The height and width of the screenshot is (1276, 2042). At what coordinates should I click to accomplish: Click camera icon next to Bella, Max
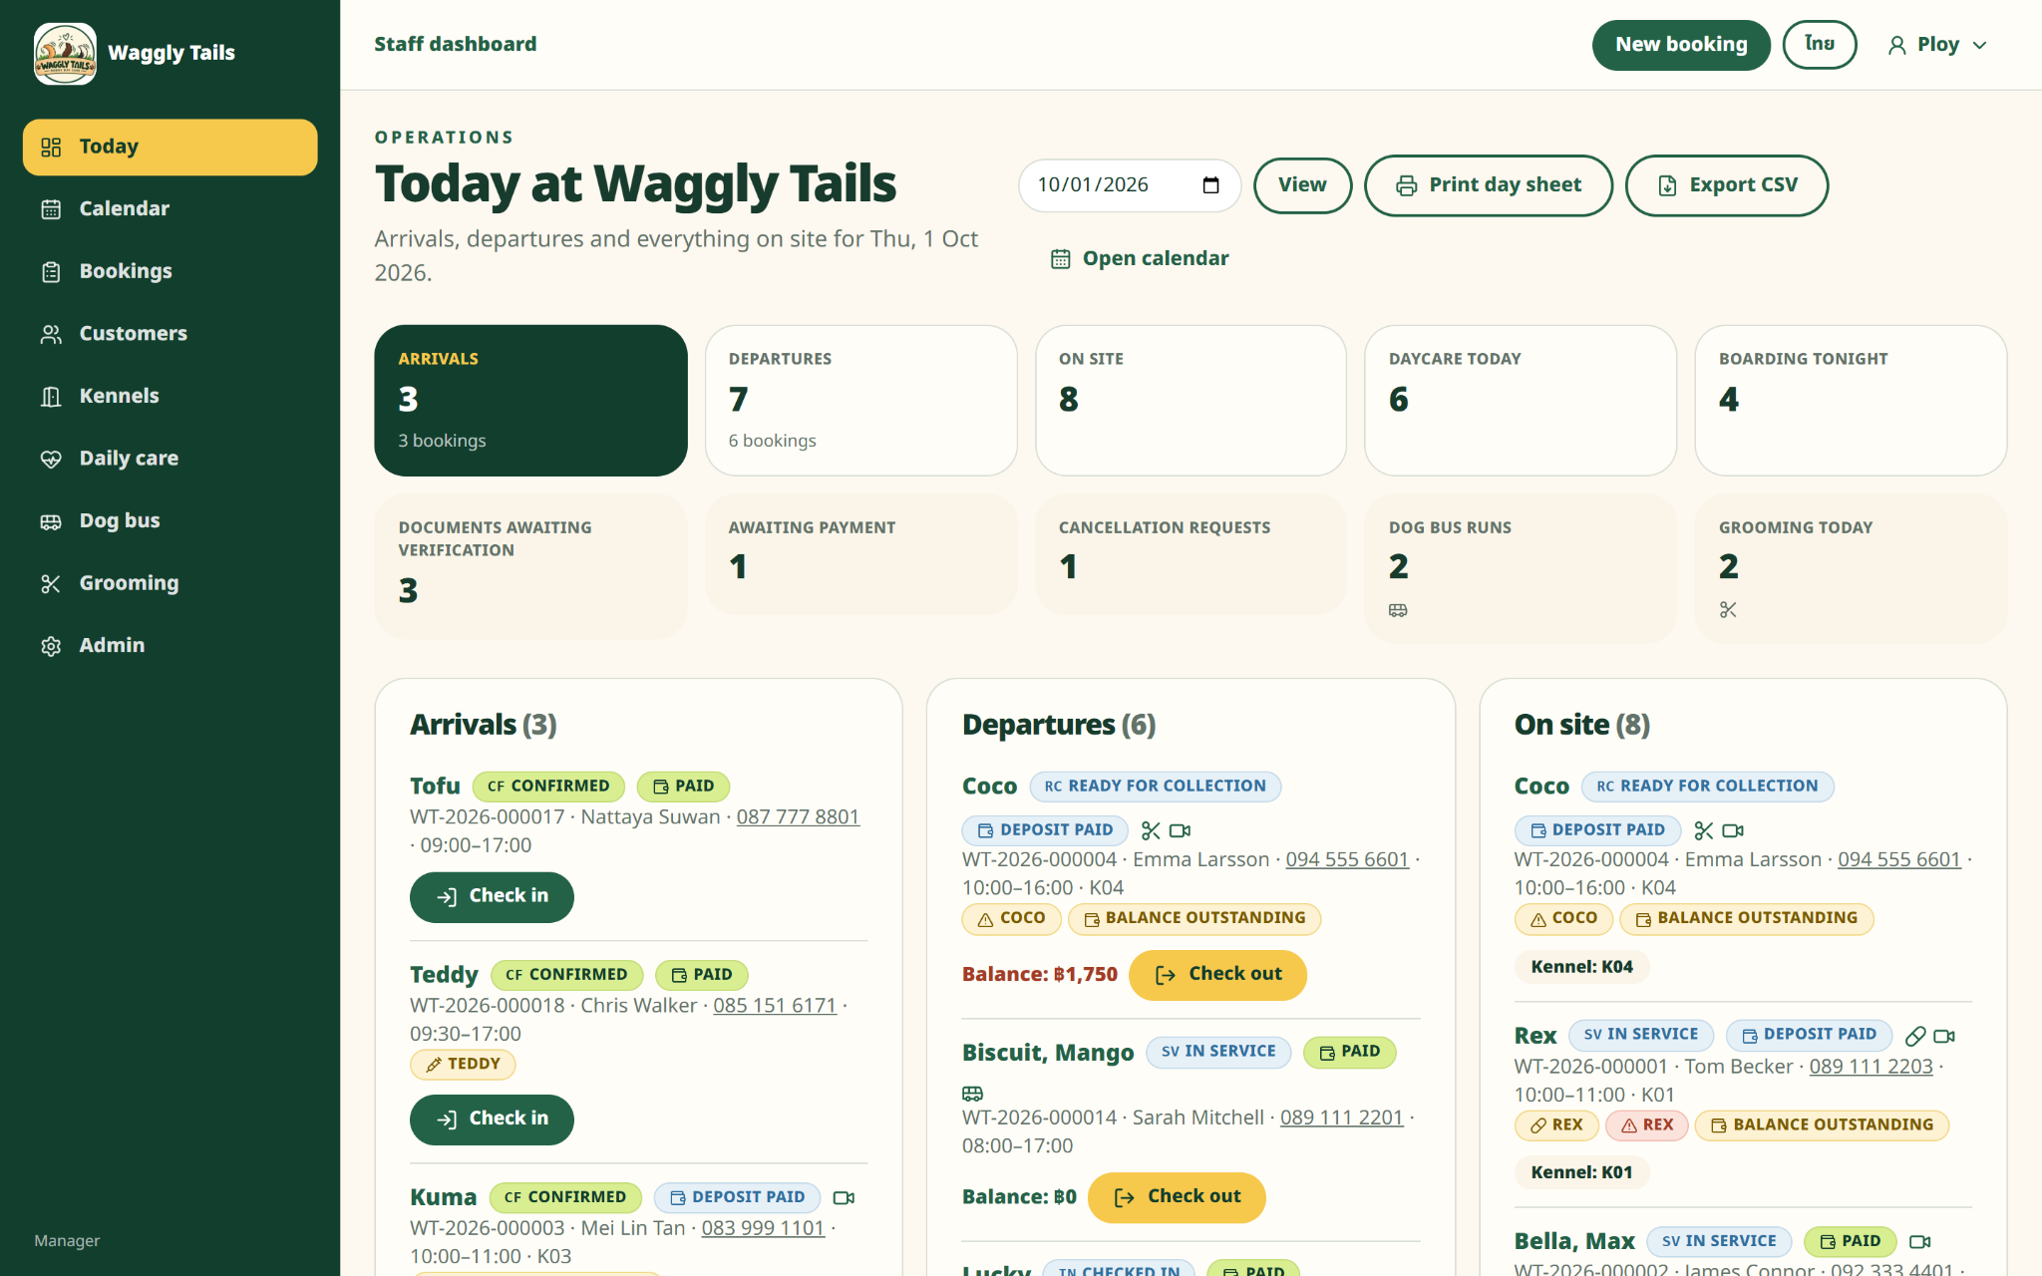click(1920, 1241)
